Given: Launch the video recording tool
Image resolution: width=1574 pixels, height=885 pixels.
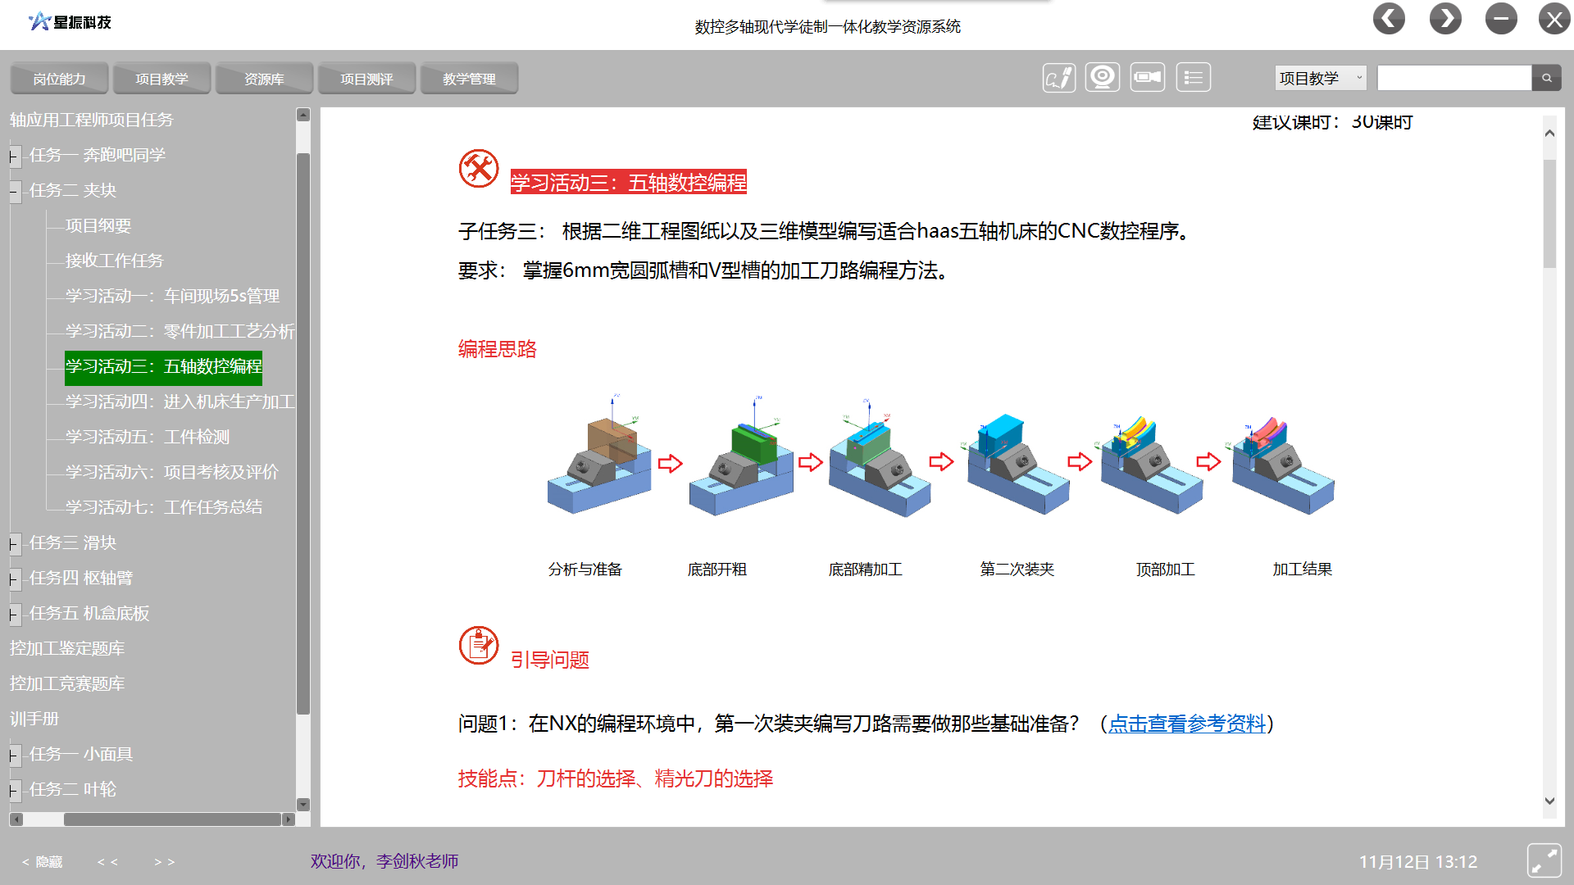Looking at the screenshot, I should [x=1147, y=76].
